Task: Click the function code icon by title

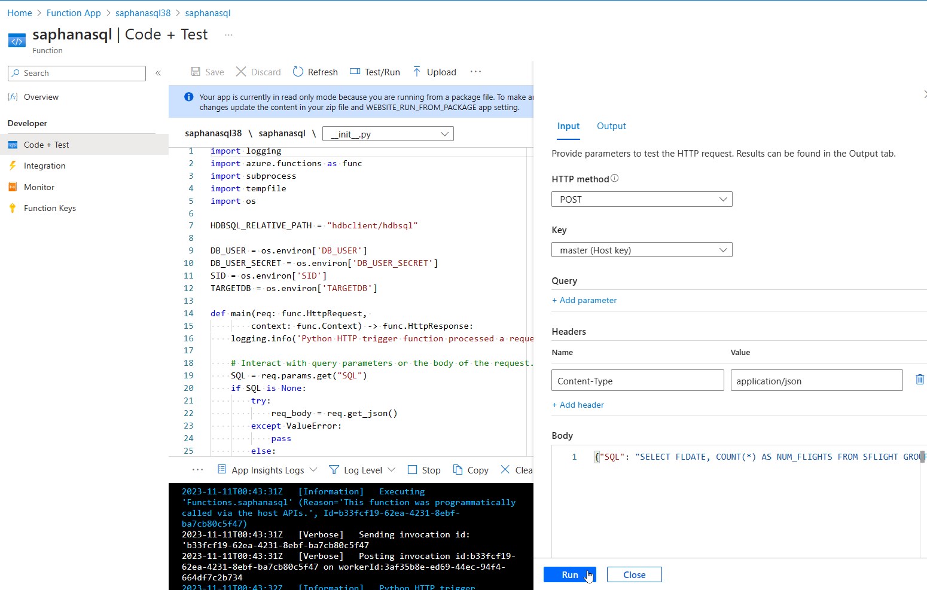Action: tap(17, 41)
